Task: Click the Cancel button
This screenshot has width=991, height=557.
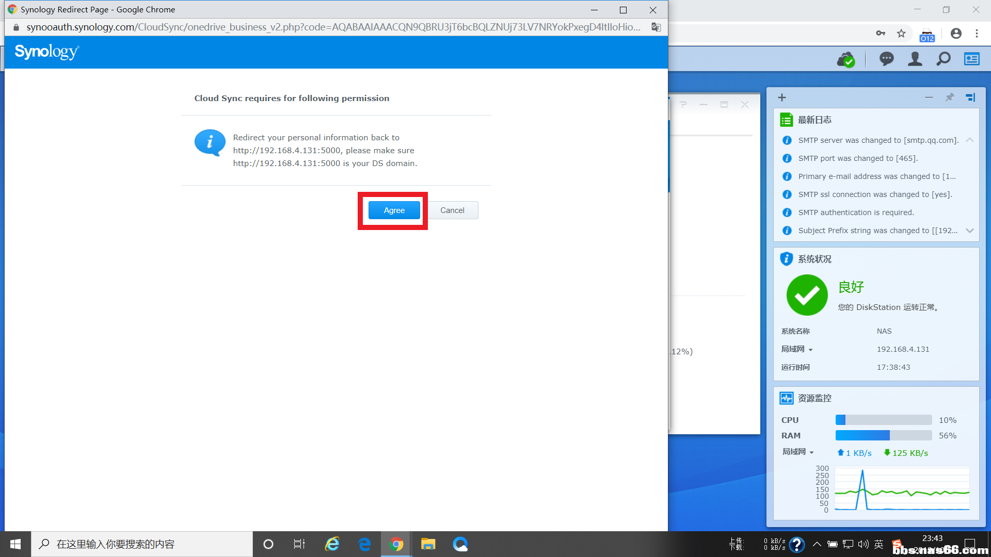Action: 452,210
